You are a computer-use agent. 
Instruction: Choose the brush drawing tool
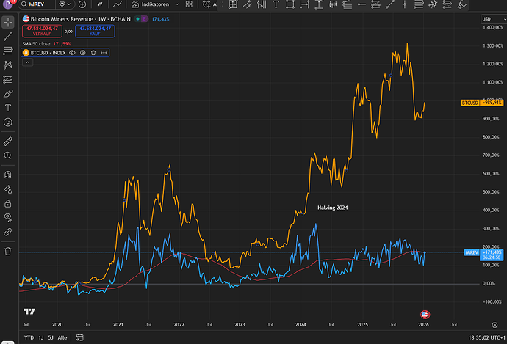(8, 94)
